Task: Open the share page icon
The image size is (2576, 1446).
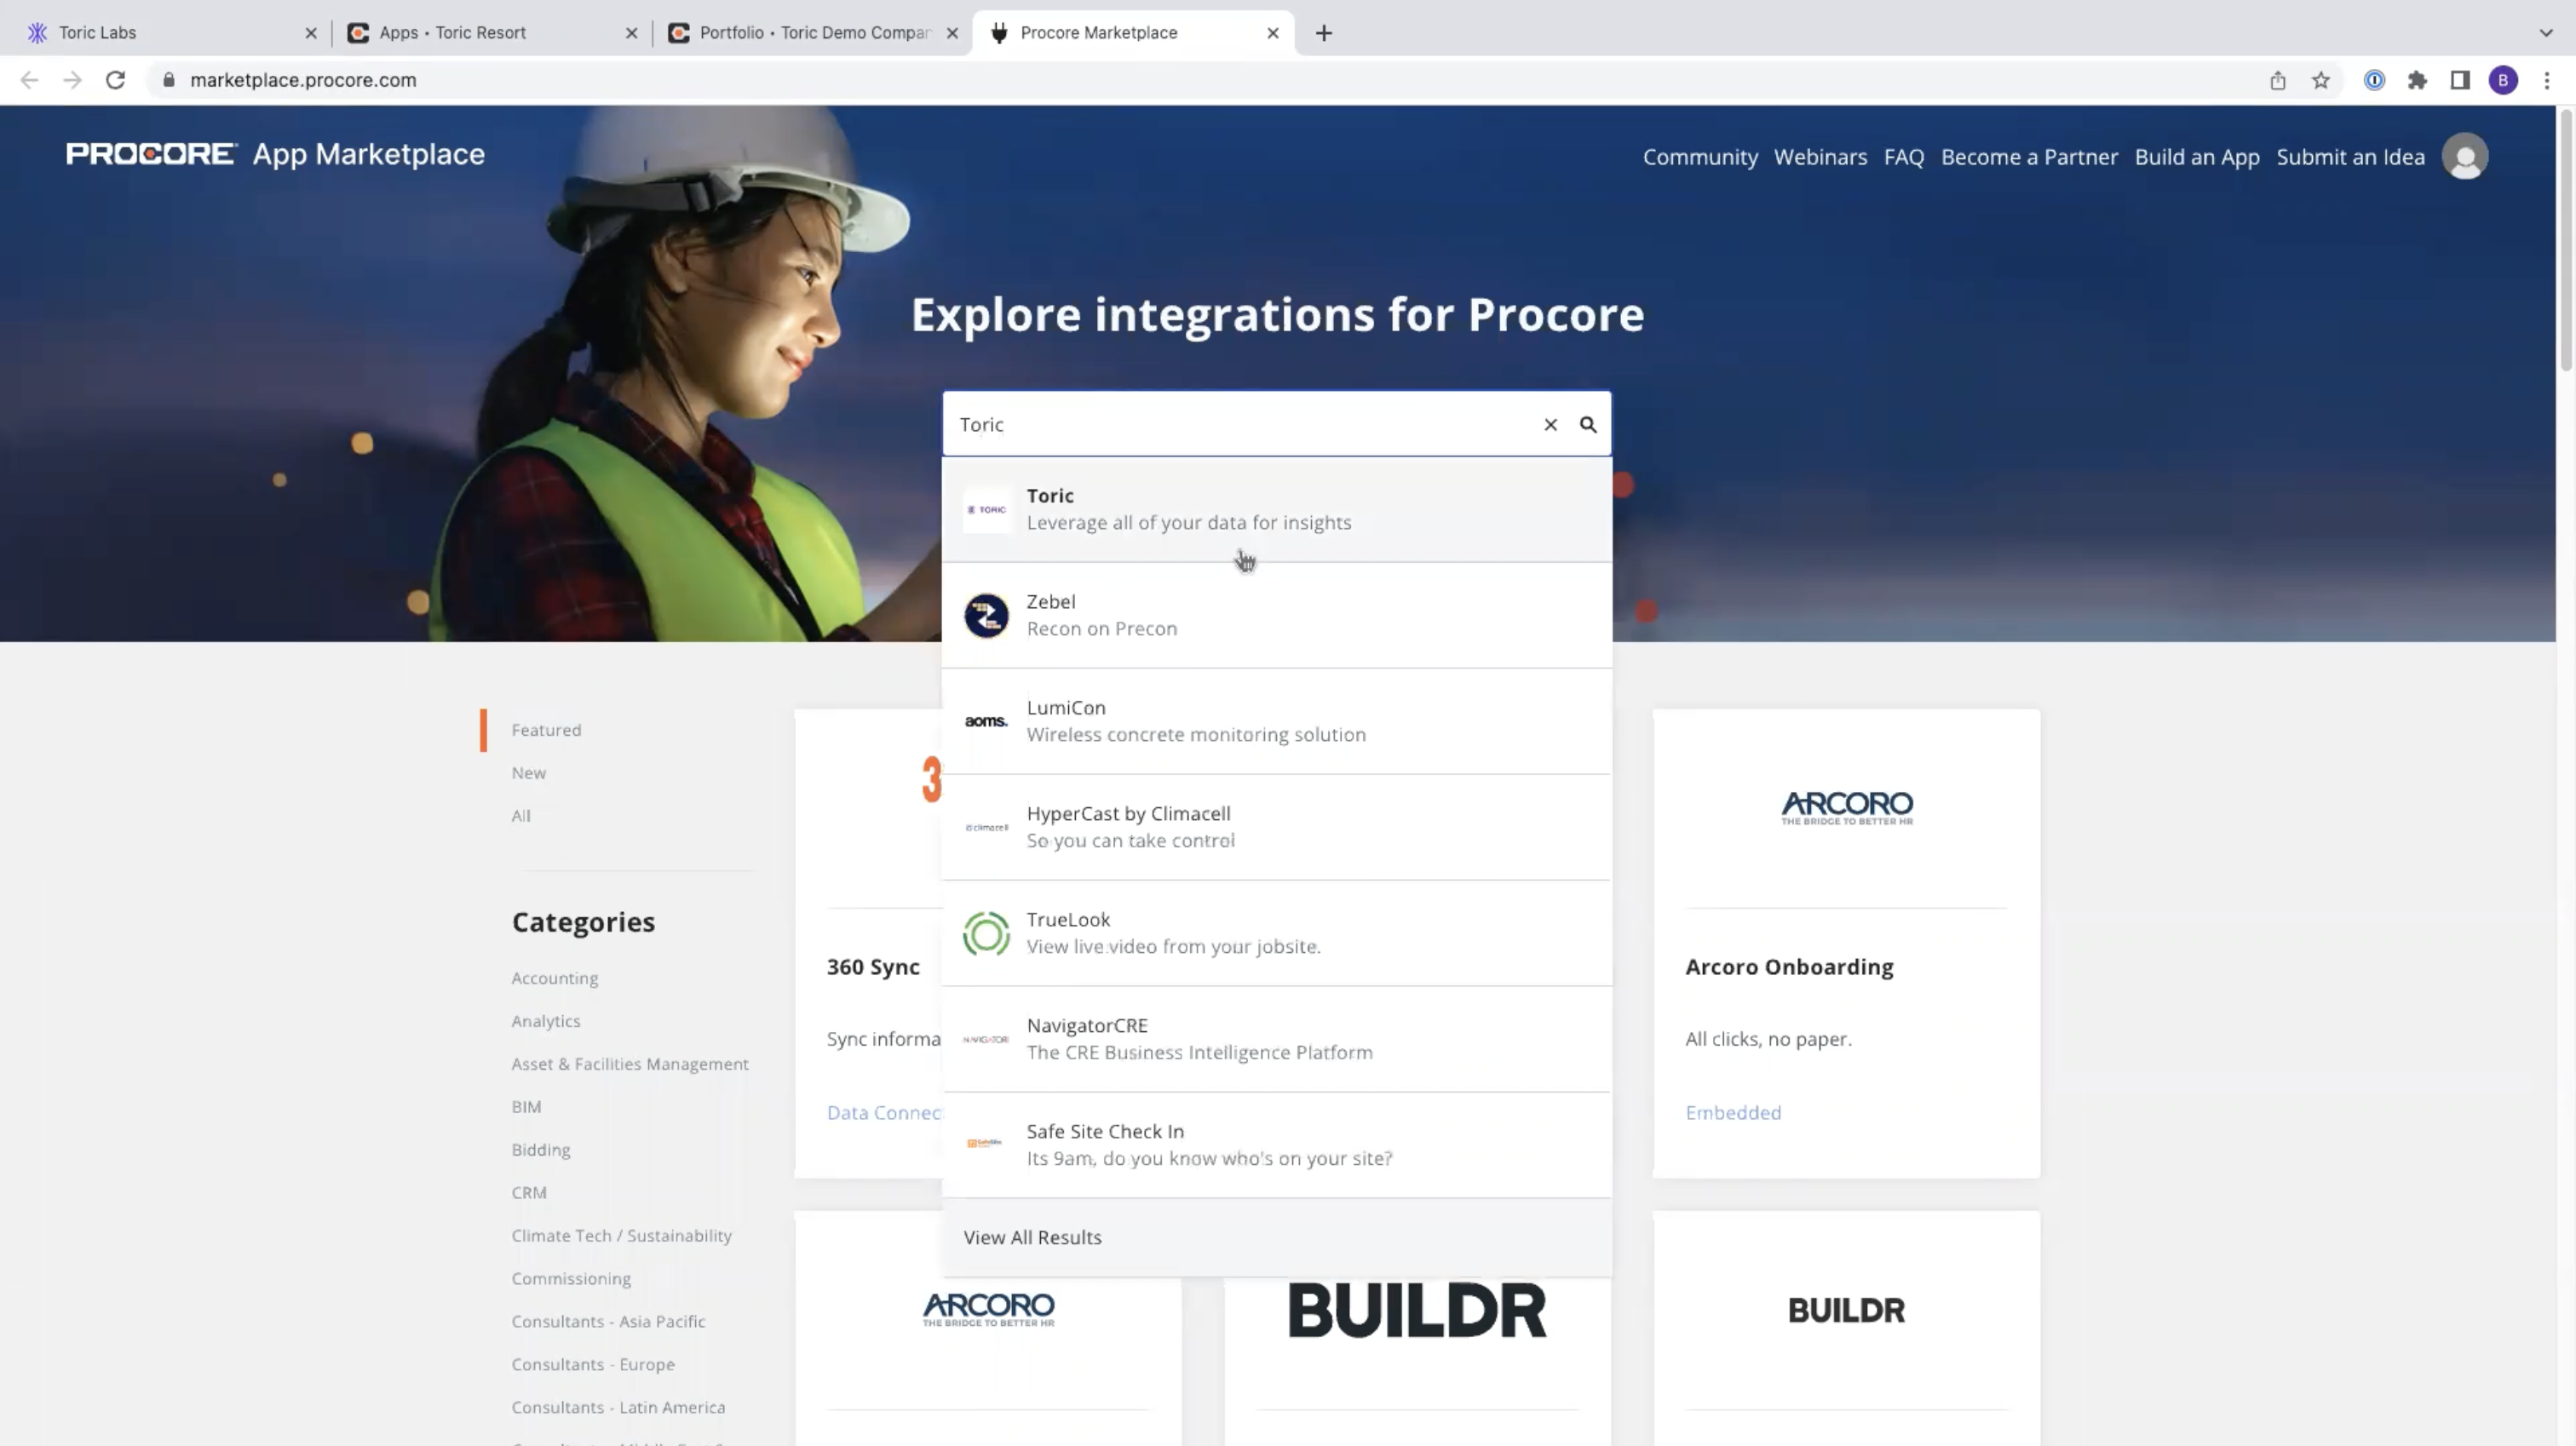Action: (2278, 80)
